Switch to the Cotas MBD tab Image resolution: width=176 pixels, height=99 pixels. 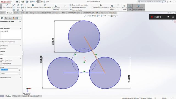[24, 13]
